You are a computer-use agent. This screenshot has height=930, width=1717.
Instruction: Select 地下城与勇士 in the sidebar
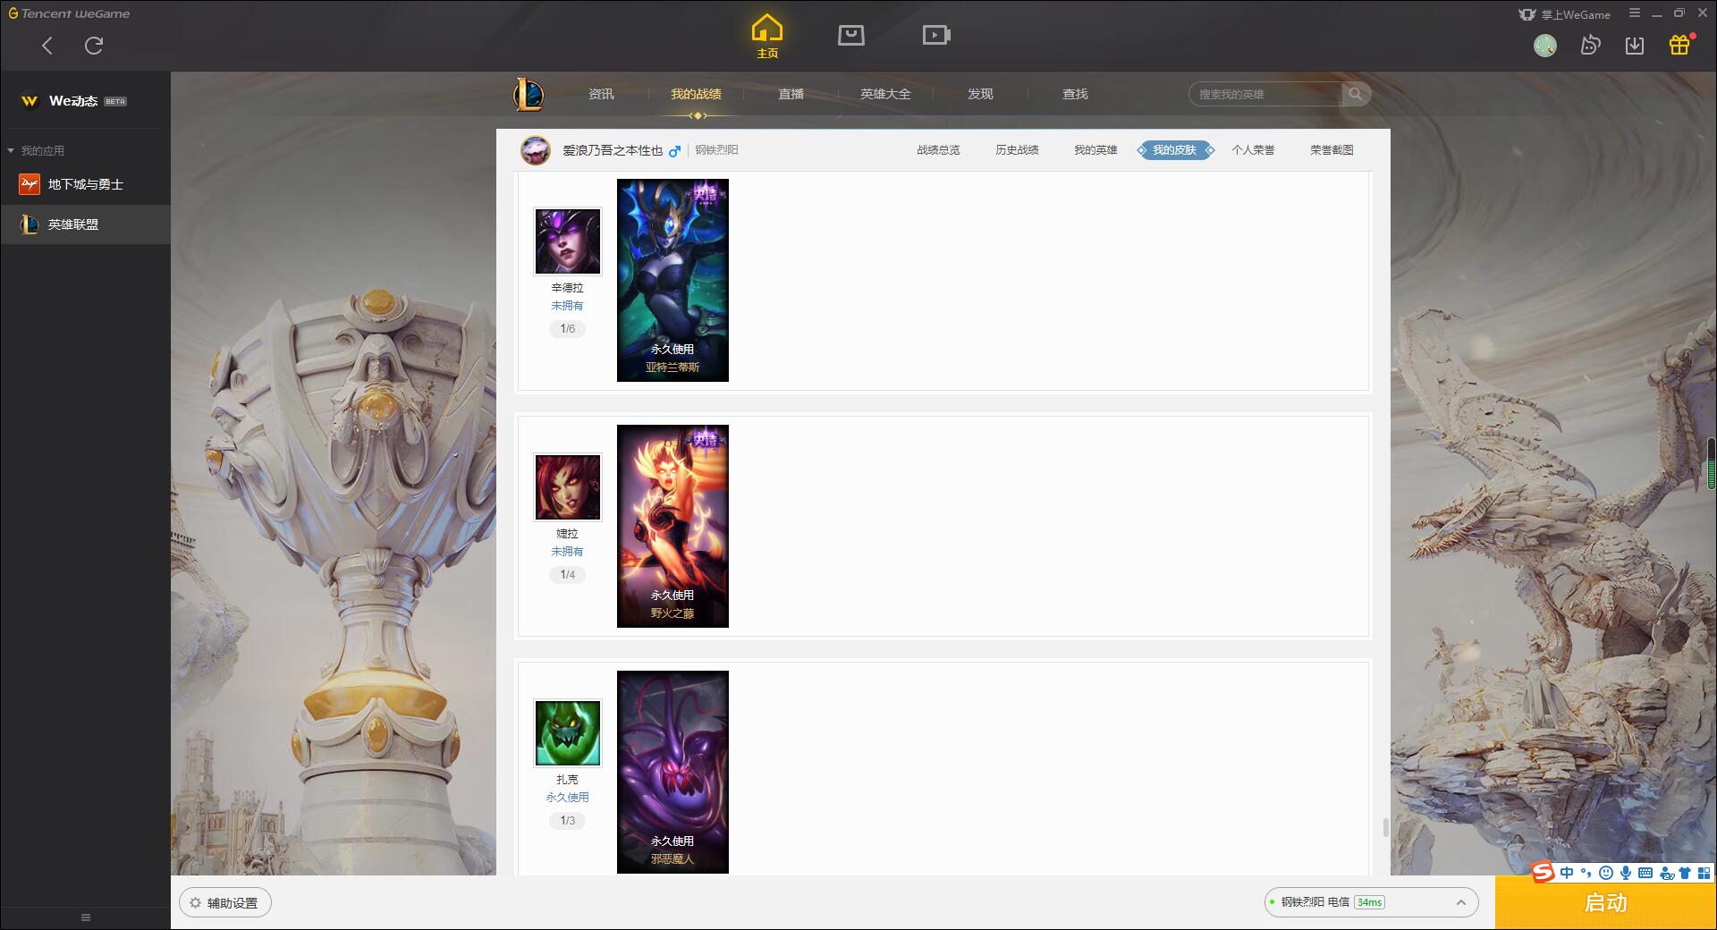(85, 184)
